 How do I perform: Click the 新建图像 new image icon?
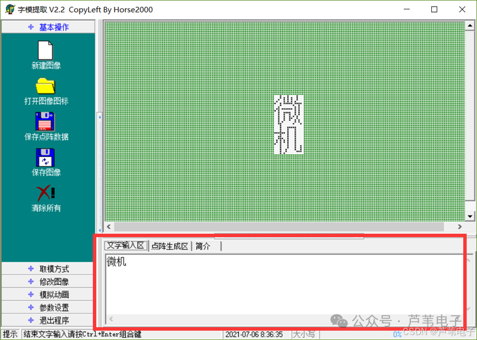tap(45, 50)
